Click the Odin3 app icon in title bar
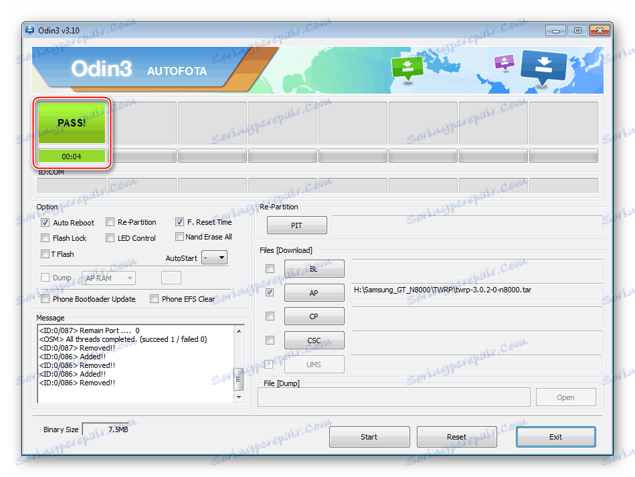Screen dimensions: 635x477 tap(29, 30)
